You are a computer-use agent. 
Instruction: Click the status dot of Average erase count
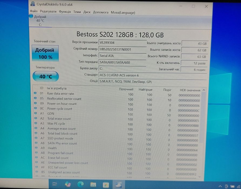tap(36, 128)
